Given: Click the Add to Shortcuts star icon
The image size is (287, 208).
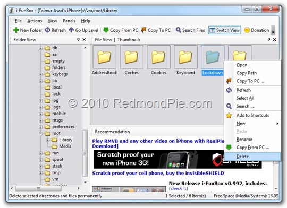Looking at the screenshot, I should [x=229, y=115].
